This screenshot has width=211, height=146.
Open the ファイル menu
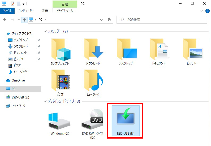(7, 11)
